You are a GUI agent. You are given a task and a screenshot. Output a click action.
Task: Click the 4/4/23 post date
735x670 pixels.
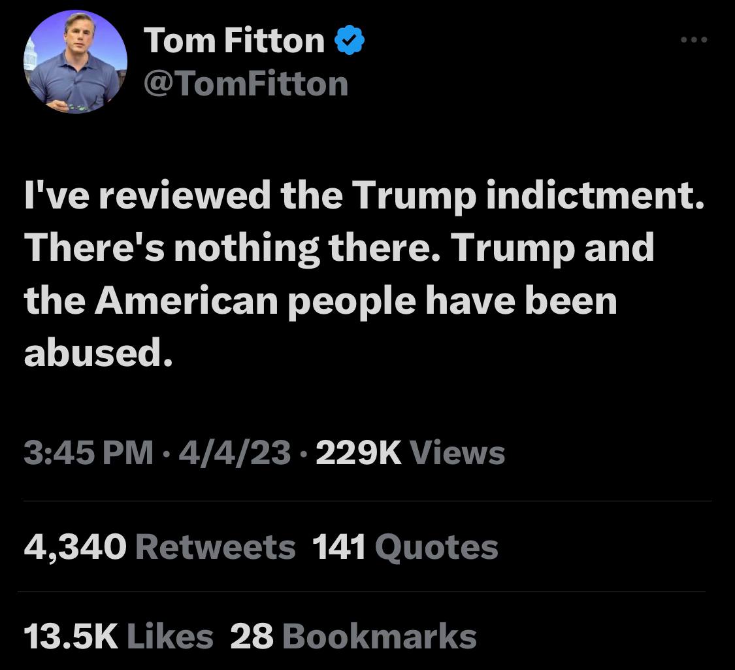click(235, 453)
